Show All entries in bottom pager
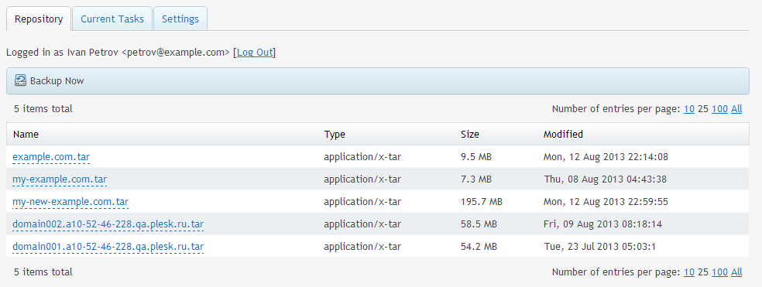762x287 pixels. click(x=736, y=272)
